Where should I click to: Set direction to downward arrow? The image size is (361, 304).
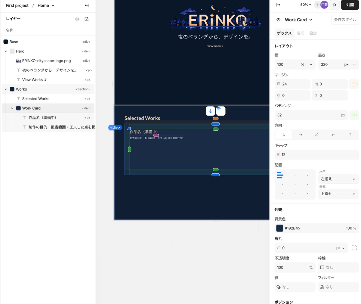(283, 135)
